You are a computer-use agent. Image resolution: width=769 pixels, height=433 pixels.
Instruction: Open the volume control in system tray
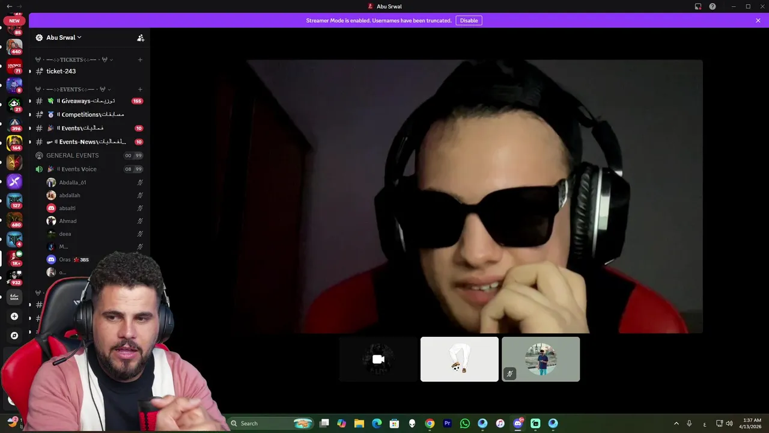point(729,423)
